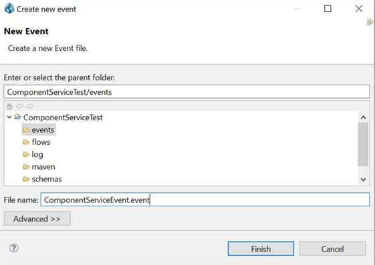Click the forward arrow in folder toolbar
The height and width of the screenshot is (265, 375).
pyautogui.click(x=29, y=106)
